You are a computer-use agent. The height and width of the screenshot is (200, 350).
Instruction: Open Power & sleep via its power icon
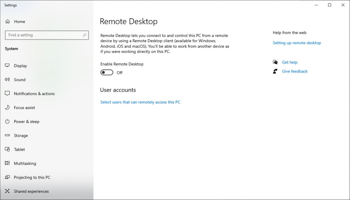click(7, 121)
